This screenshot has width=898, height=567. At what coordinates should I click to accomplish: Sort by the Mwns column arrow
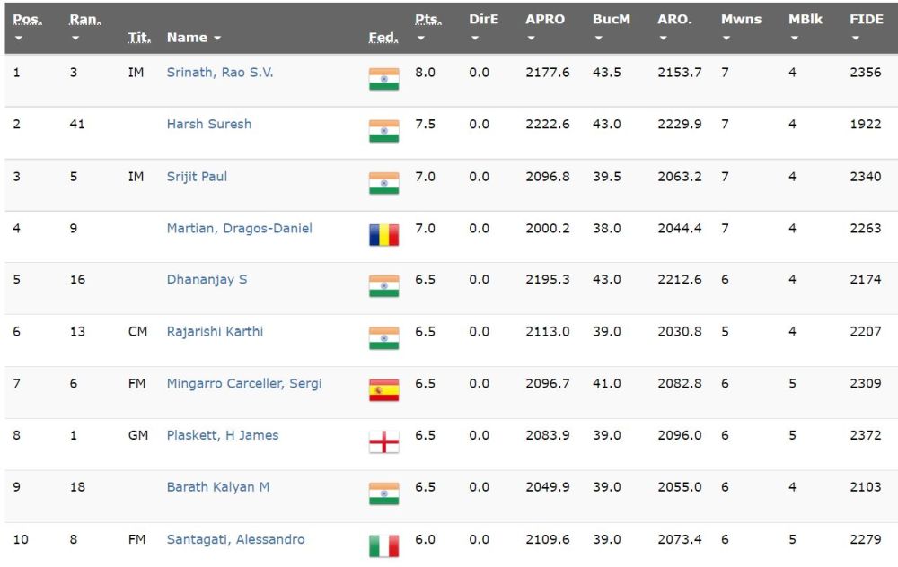726,39
